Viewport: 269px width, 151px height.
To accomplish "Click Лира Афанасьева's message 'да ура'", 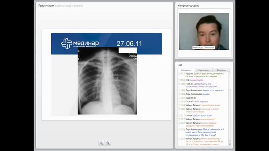I will click(206, 94).
